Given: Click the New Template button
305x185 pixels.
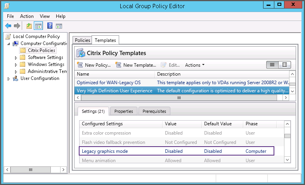Looking at the screenshot, I should click(135, 65).
